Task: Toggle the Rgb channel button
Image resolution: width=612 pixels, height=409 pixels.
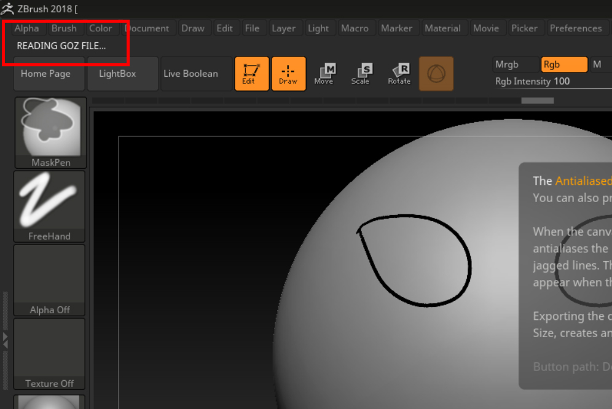Action: tap(565, 64)
